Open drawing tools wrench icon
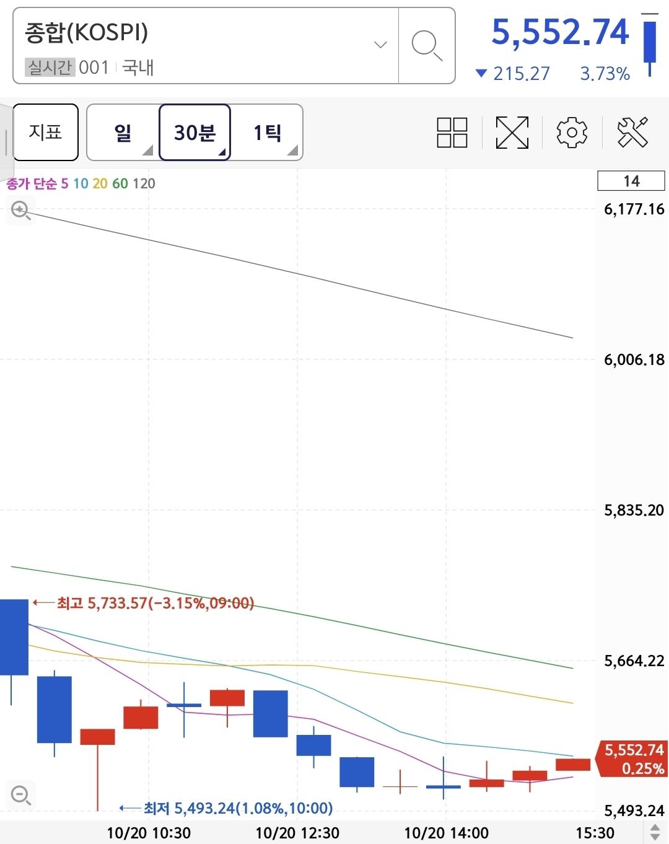Viewport: 669px width, 844px height. point(632,132)
